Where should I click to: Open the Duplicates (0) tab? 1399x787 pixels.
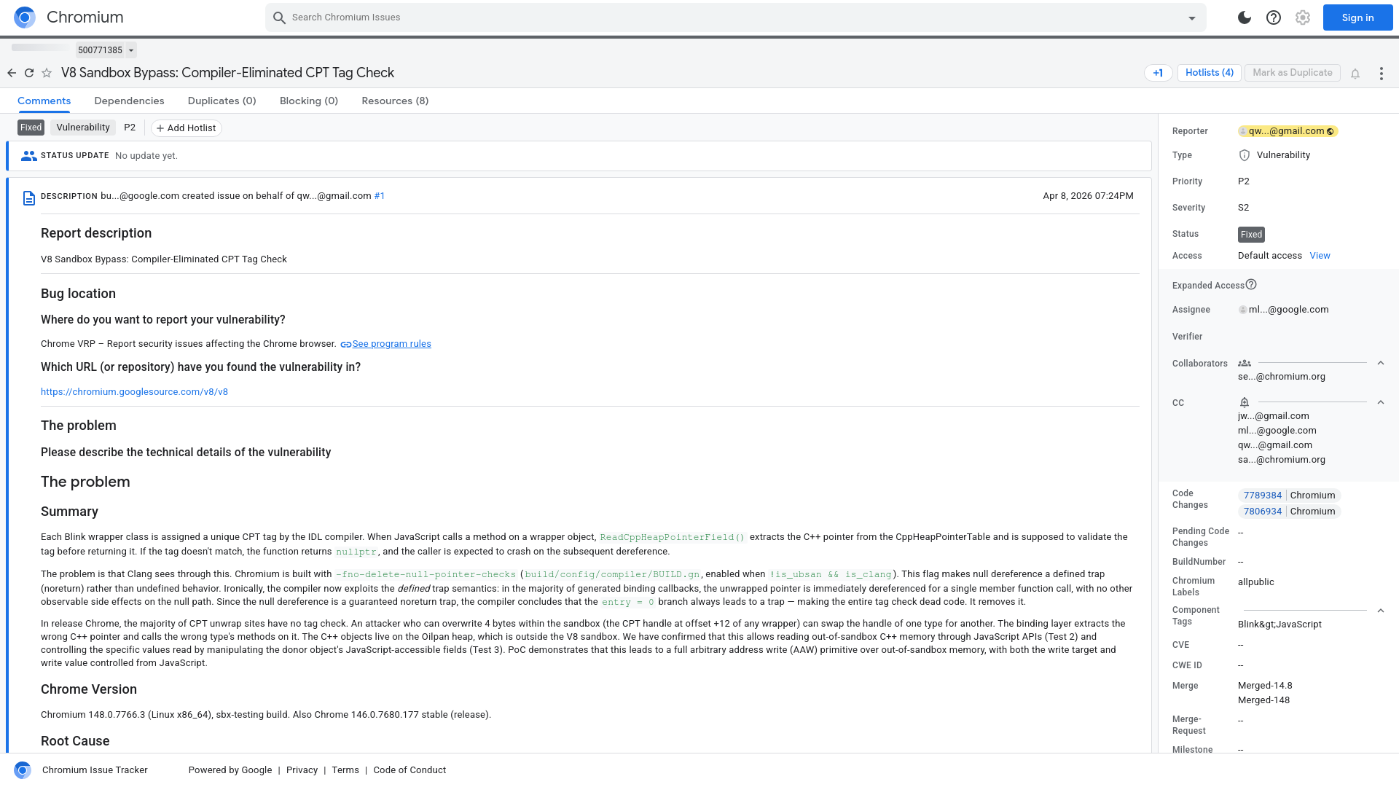tap(222, 101)
